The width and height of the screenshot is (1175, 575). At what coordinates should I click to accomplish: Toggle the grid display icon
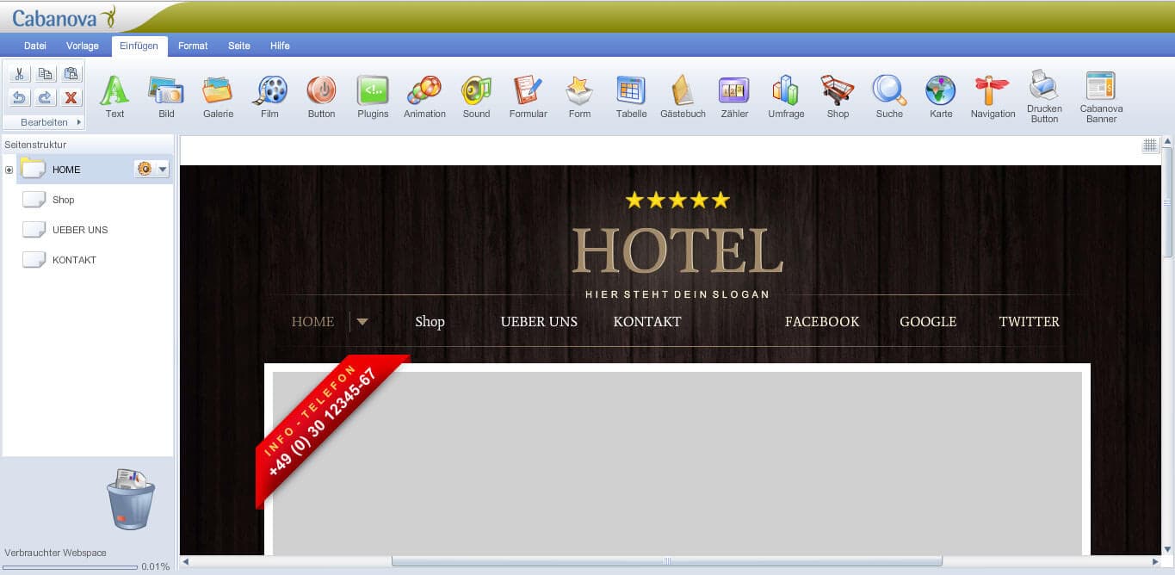(1150, 145)
